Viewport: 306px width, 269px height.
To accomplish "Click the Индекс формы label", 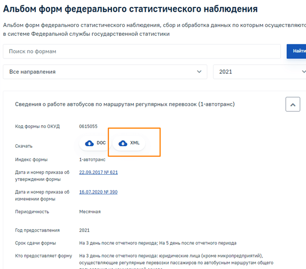I will pyautogui.click(x=31, y=160).
